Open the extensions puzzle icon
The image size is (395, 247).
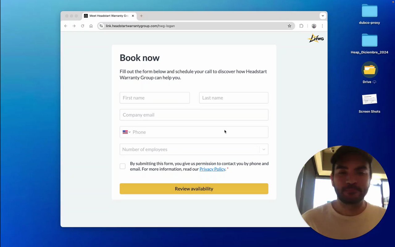tap(301, 26)
